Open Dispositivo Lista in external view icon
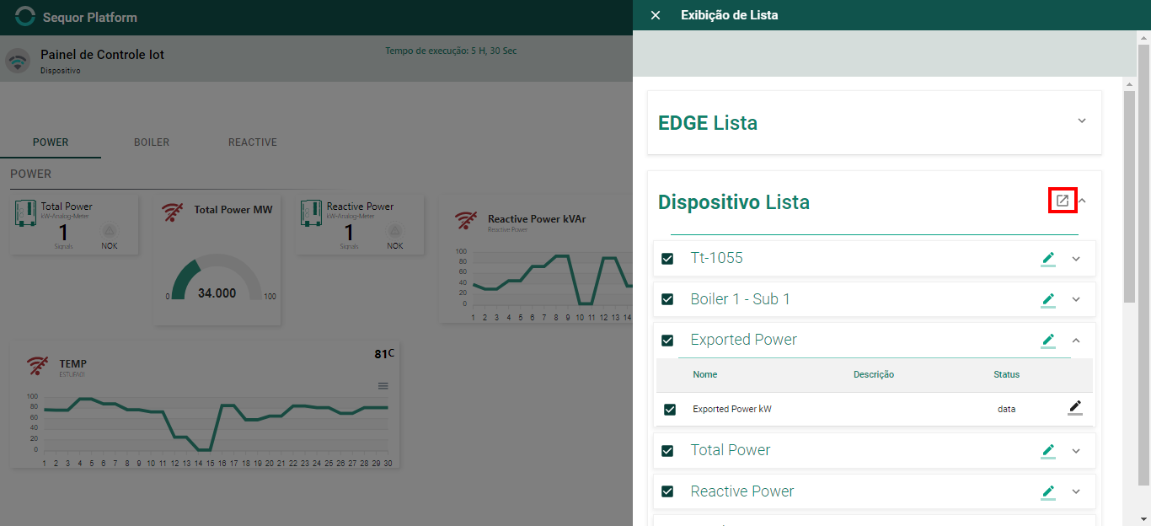Viewport: 1151px width, 526px height. point(1063,201)
